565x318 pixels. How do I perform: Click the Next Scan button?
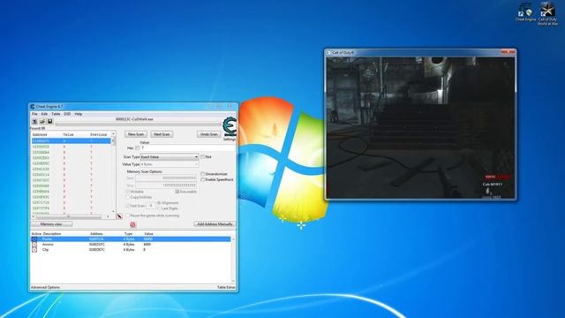[x=162, y=134]
